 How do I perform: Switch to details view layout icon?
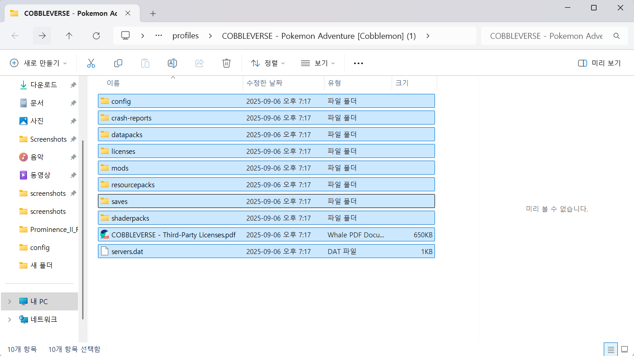coord(611,349)
